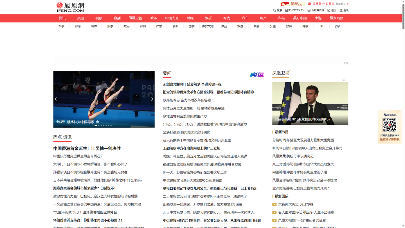Screen dimensions: 405x228
Task: Open 王毅阐明中方在南海问题上的严正立场
Action: click(192, 148)
